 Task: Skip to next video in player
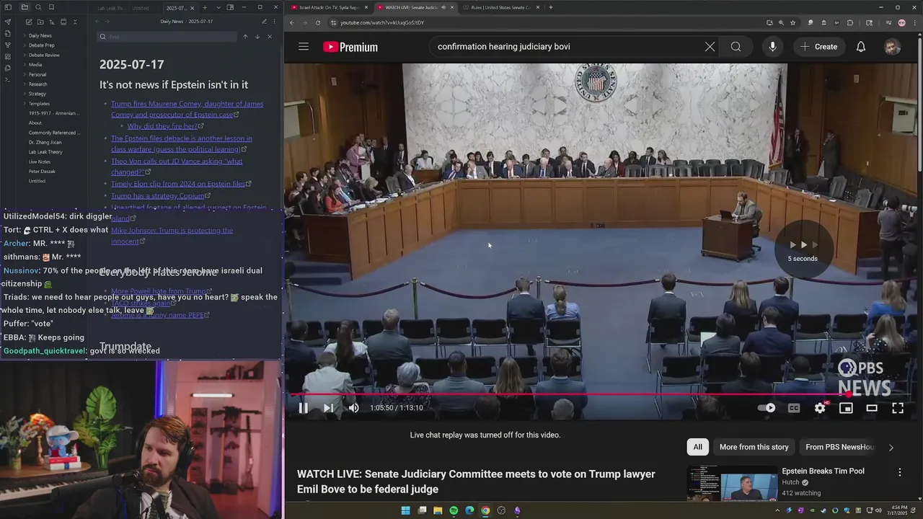click(328, 408)
